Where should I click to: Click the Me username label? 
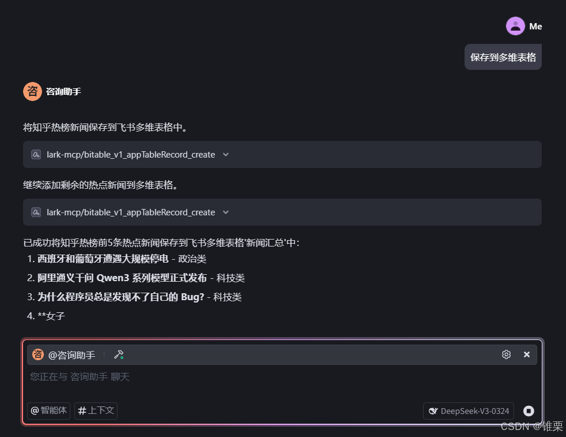pos(535,27)
